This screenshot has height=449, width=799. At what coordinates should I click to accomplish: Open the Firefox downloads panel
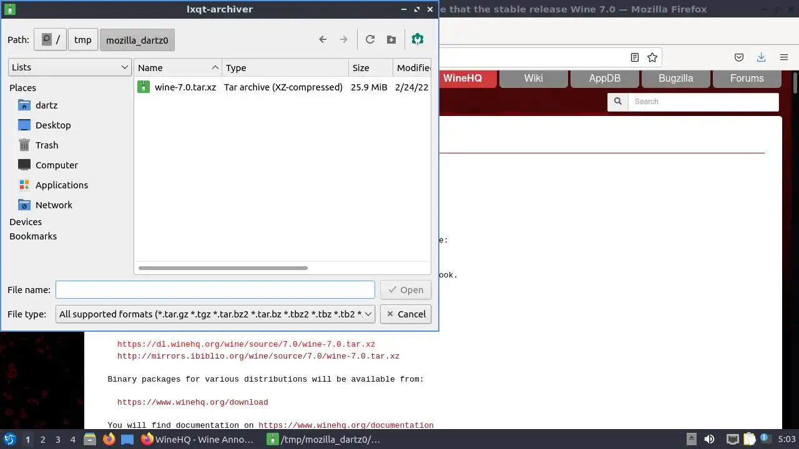[761, 57]
